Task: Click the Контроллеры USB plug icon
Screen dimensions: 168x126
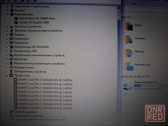Action: click(11, 51)
